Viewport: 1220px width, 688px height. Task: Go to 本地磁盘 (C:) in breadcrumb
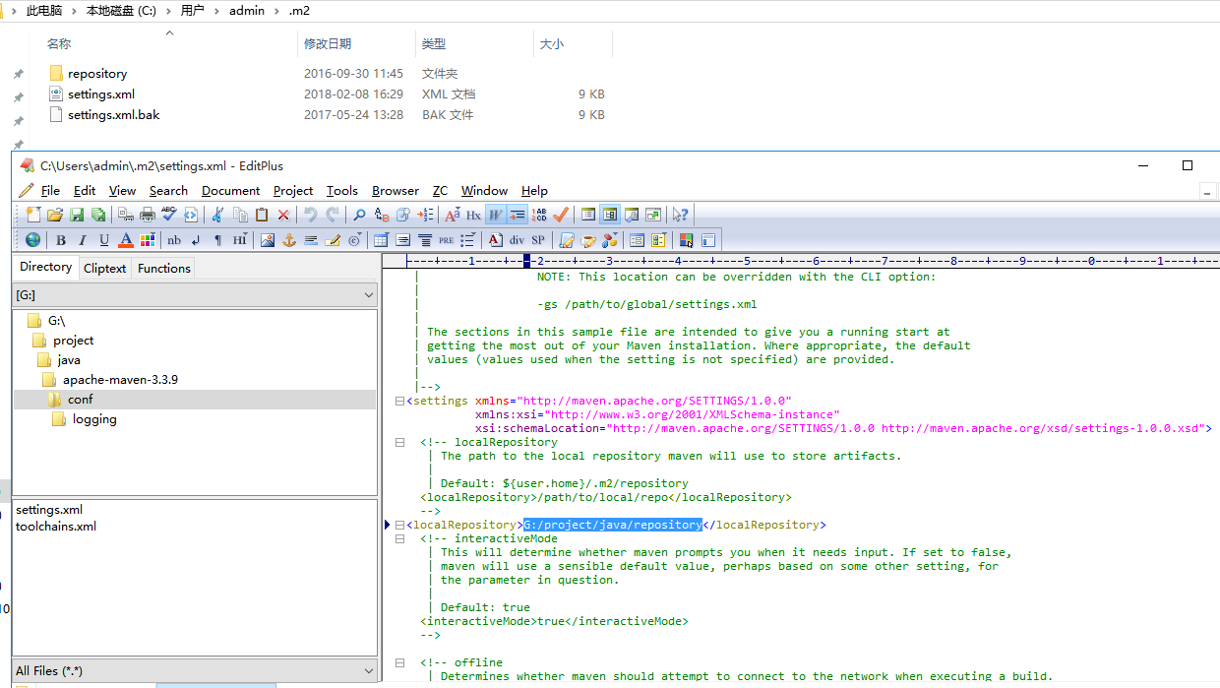tap(121, 11)
